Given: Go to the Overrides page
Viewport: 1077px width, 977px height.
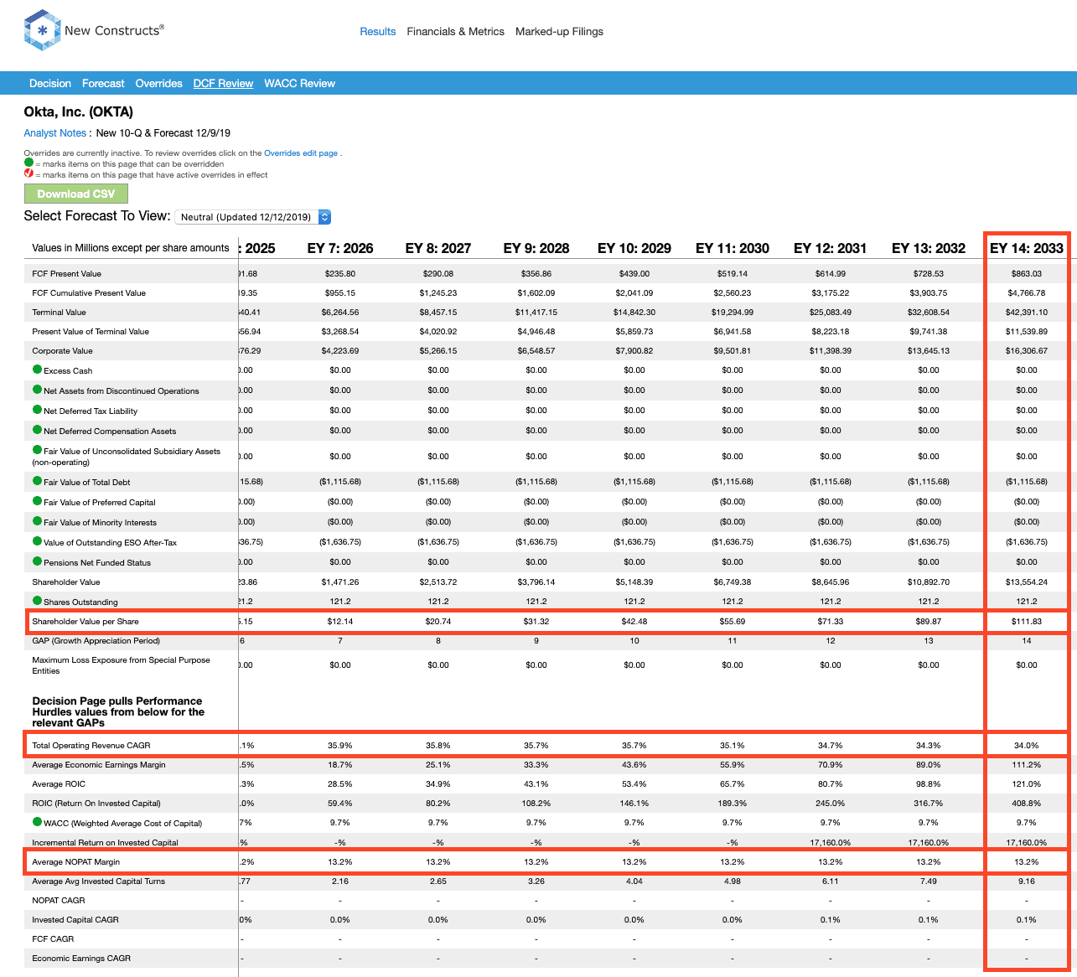Looking at the screenshot, I should pyautogui.click(x=159, y=84).
